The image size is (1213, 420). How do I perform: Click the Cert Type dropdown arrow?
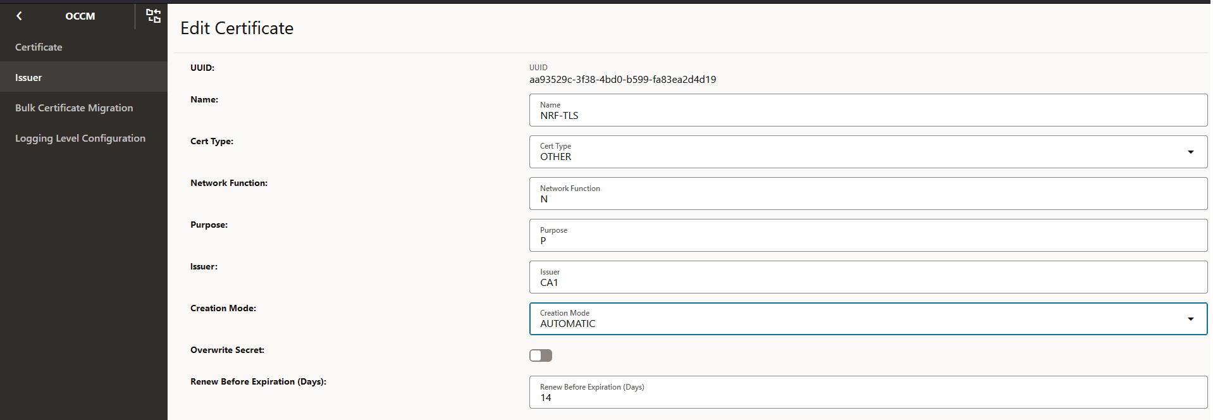pyautogui.click(x=1190, y=152)
